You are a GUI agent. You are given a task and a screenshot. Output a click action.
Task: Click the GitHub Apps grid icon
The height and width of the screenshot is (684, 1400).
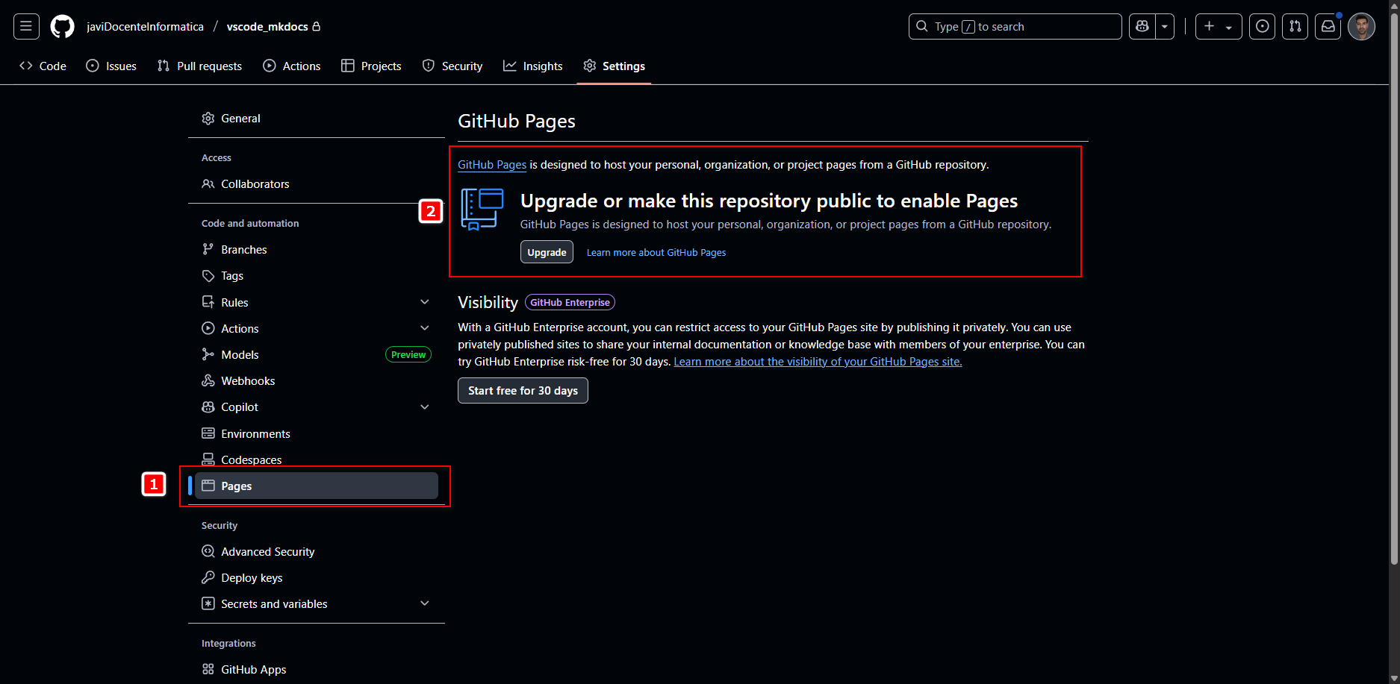pyautogui.click(x=208, y=670)
